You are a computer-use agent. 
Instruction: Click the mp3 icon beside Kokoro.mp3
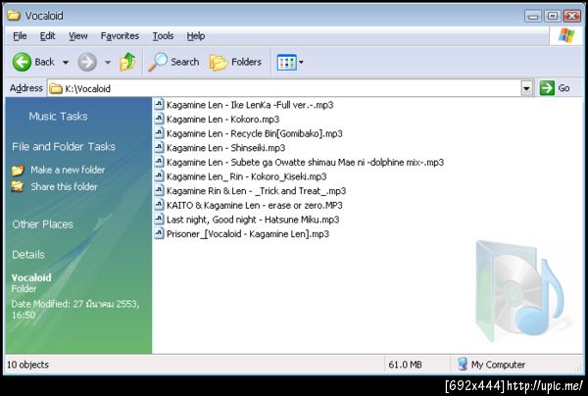[160, 119]
